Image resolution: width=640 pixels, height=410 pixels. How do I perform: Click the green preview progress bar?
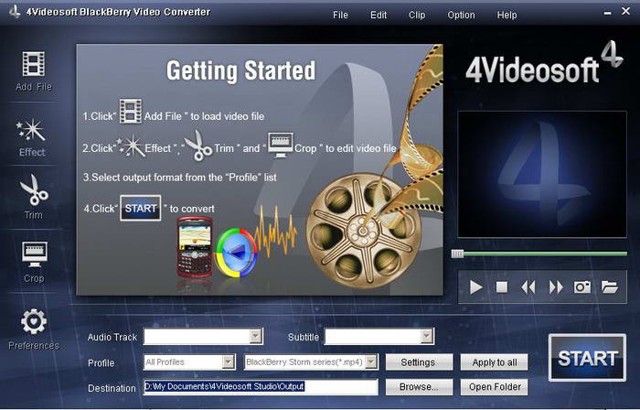tap(545, 254)
